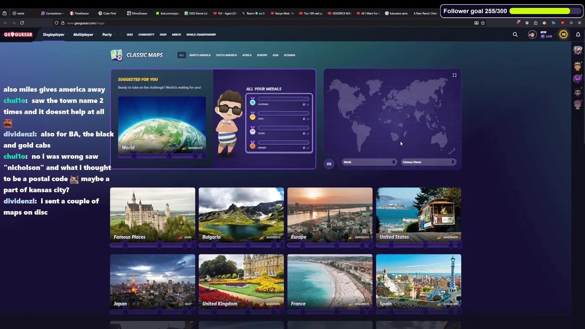
Task: Switch to the Color Find browser tab
Action: click(107, 13)
